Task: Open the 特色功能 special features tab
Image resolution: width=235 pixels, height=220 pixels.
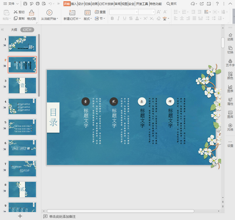Action: tap(156, 4)
